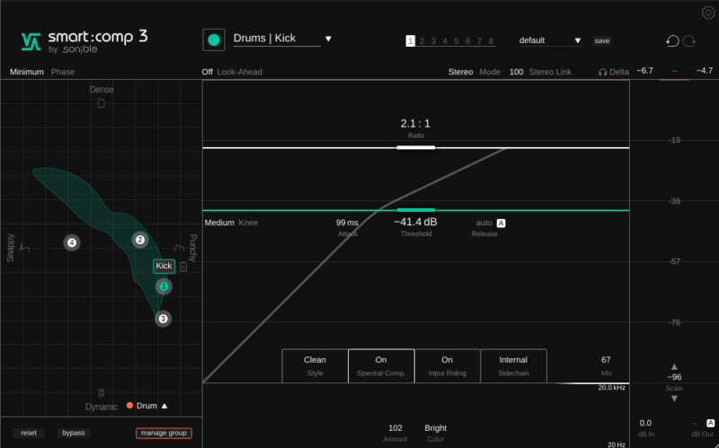This screenshot has height=448, width=719.
Task: Click the save preset button
Action: (x=601, y=40)
